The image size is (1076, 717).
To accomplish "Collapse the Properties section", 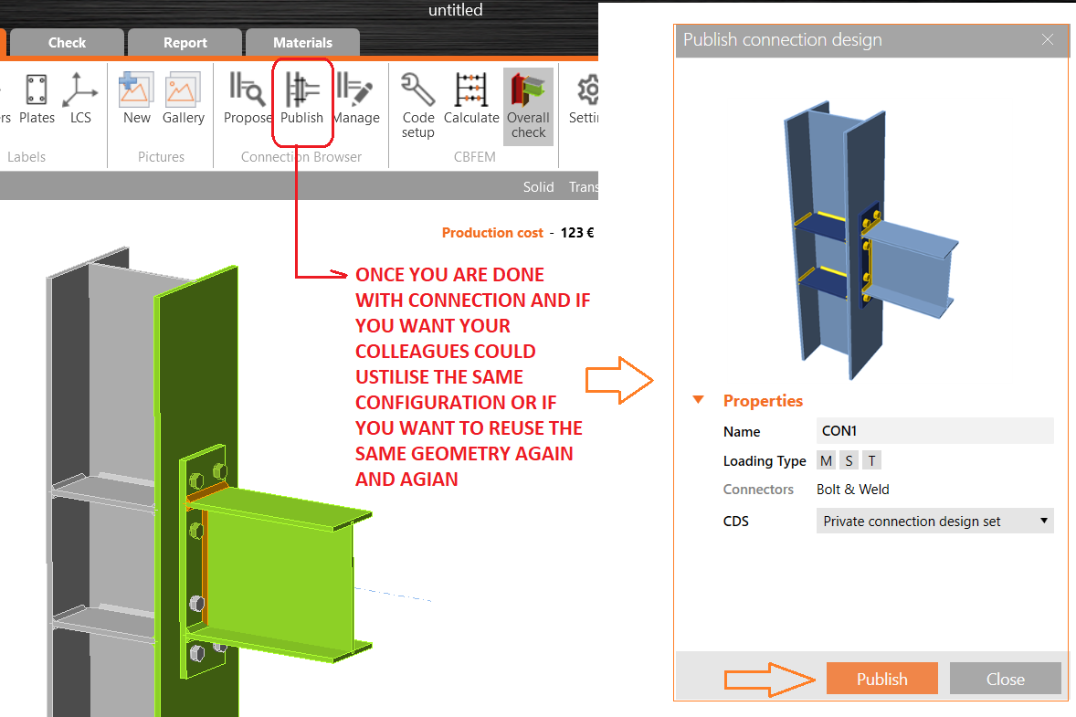I will pos(699,400).
